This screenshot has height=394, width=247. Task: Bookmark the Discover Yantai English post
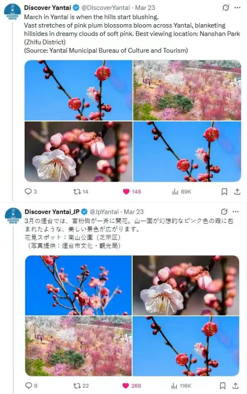click(224, 192)
